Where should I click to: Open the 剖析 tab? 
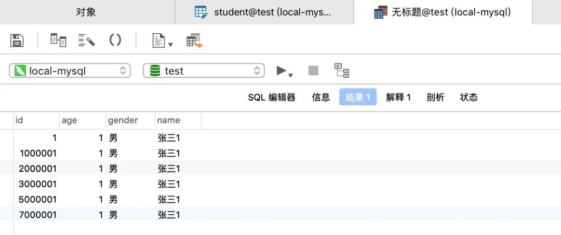435,97
